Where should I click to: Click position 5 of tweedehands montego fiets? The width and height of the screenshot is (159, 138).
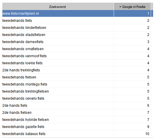tap(148, 84)
